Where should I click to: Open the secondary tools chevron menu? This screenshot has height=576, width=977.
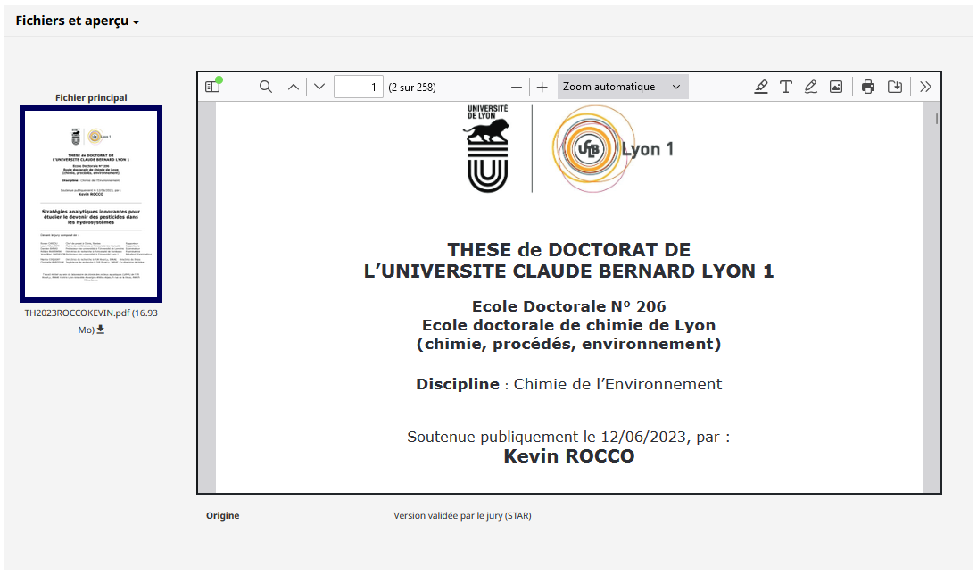tap(926, 87)
